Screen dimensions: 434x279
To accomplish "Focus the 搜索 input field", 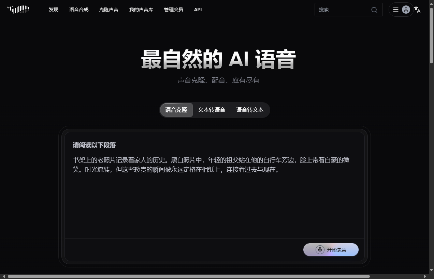I will pos(343,10).
